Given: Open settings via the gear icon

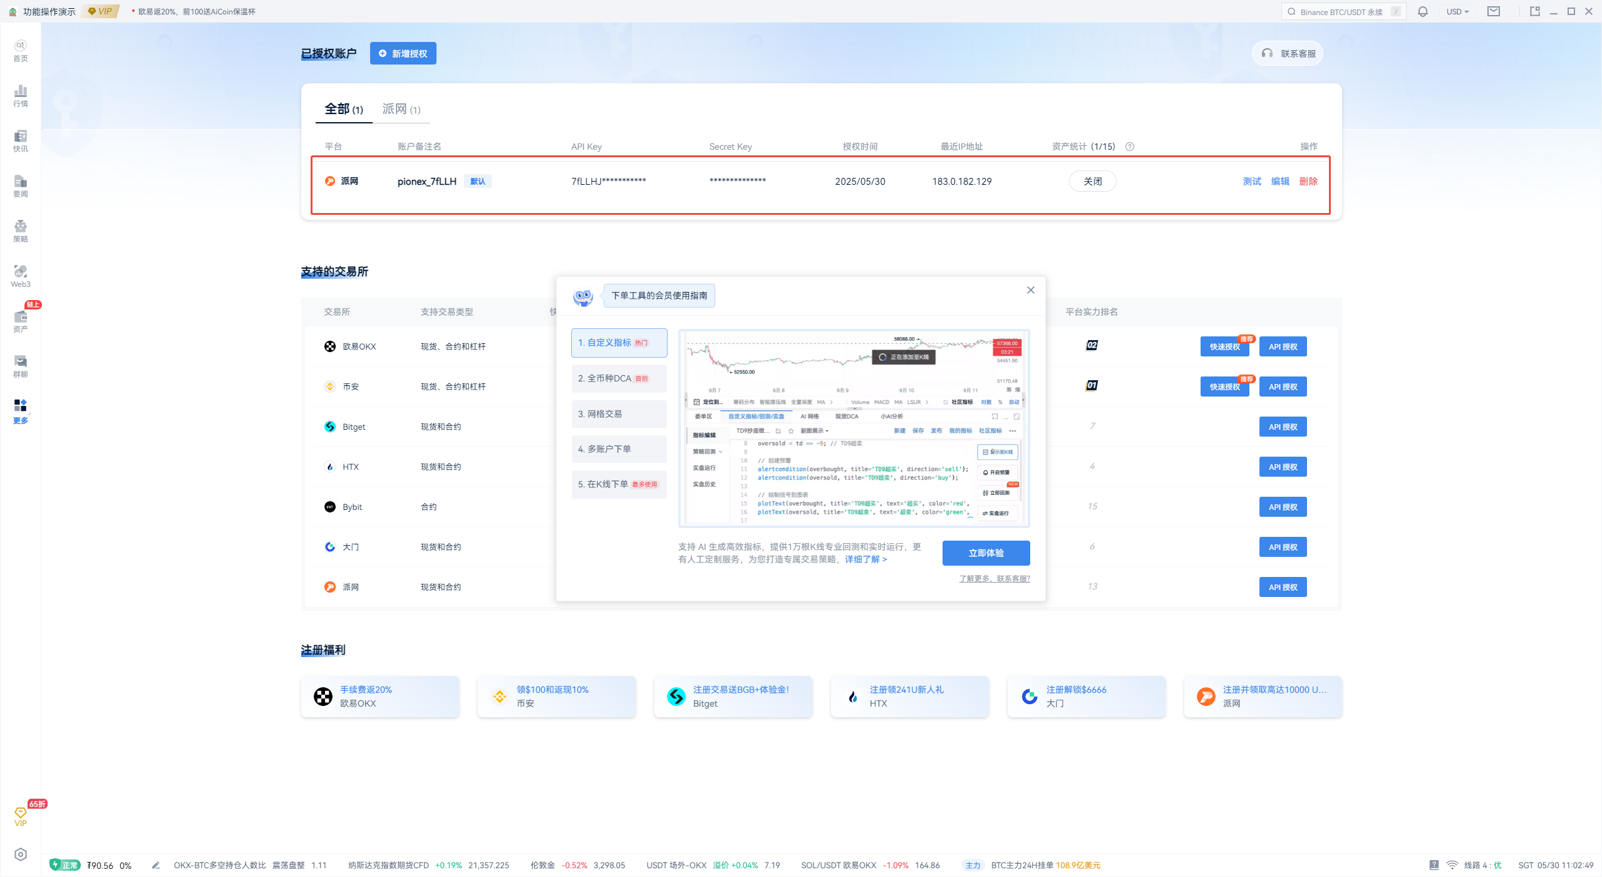Looking at the screenshot, I should [x=20, y=854].
